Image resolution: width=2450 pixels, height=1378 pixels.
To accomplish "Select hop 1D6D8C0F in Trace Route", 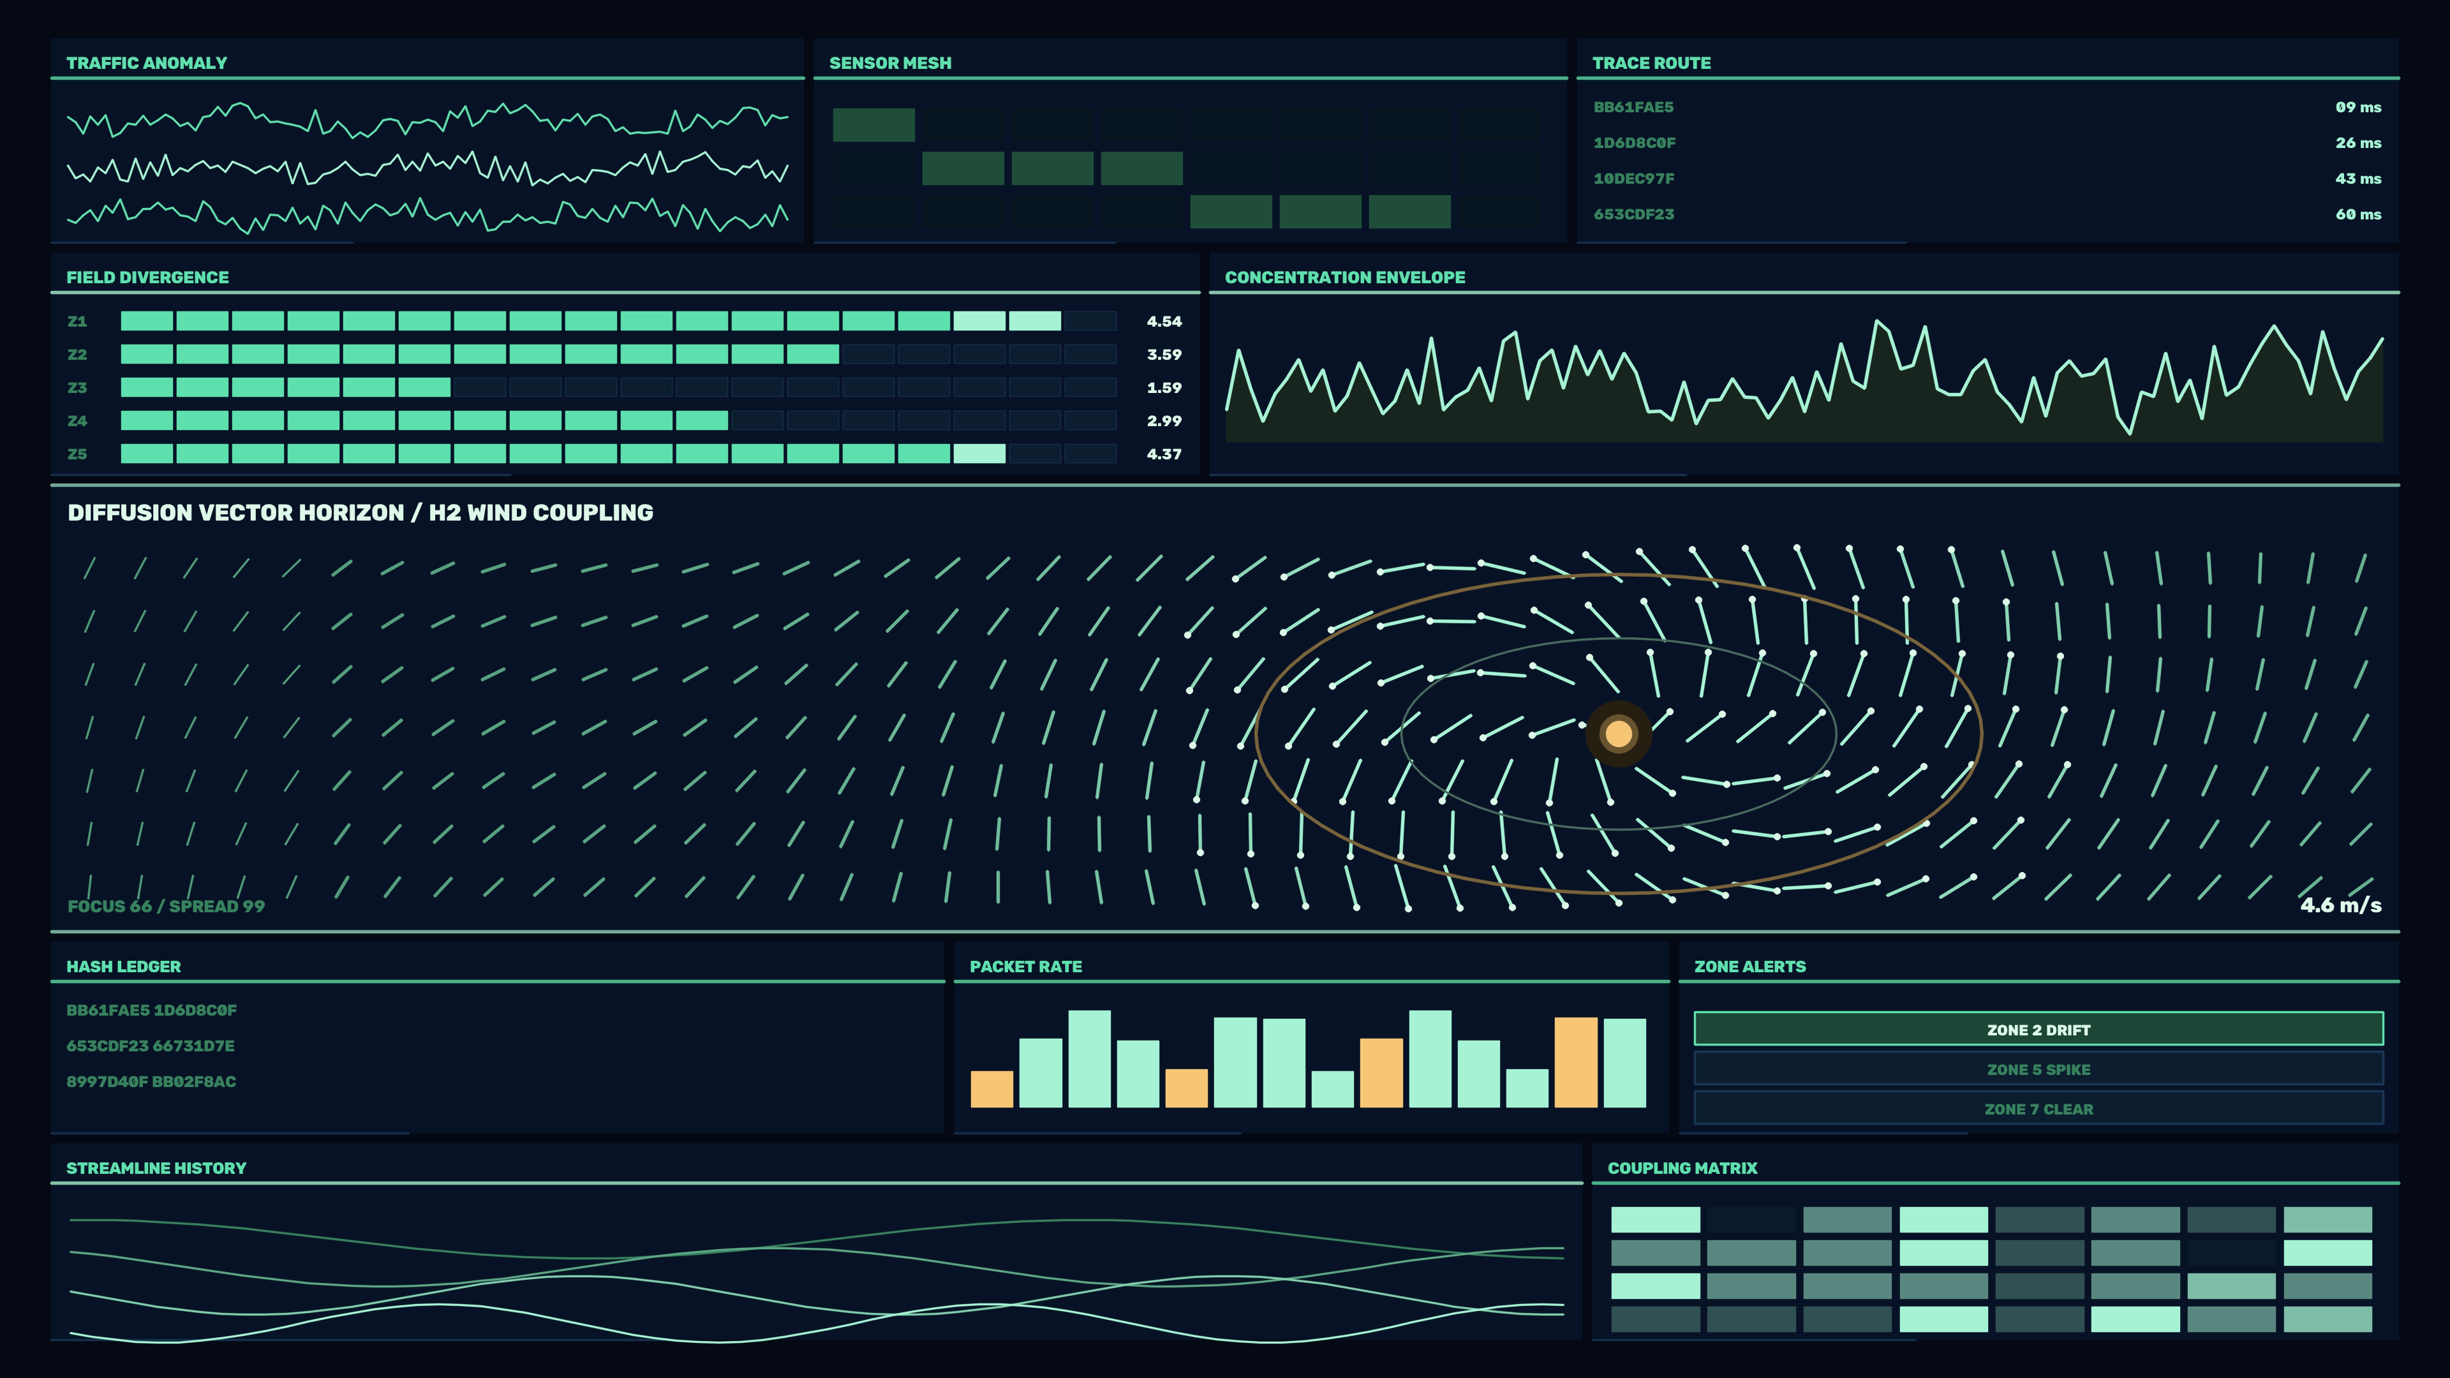I will tap(1634, 143).
